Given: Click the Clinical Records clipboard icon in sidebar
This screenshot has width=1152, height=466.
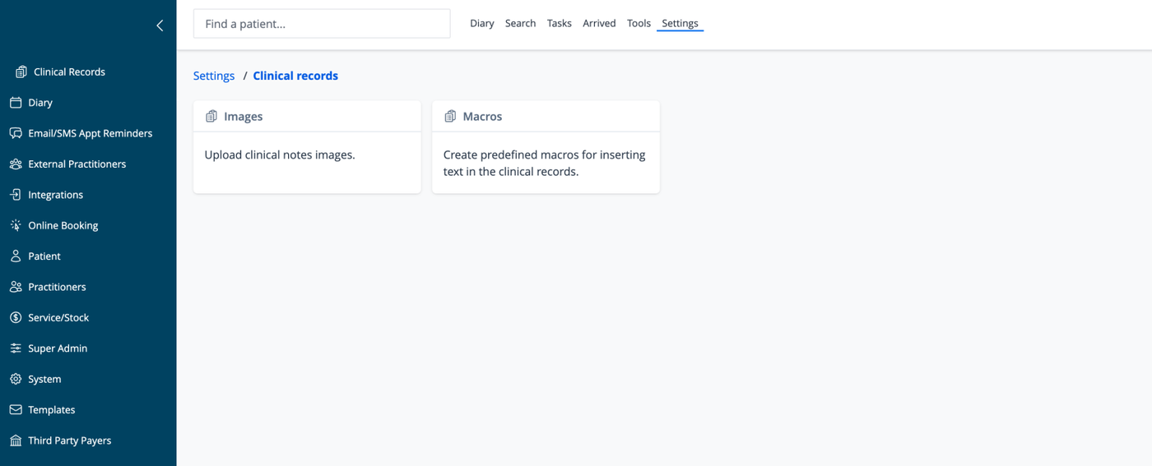Looking at the screenshot, I should 21,72.
